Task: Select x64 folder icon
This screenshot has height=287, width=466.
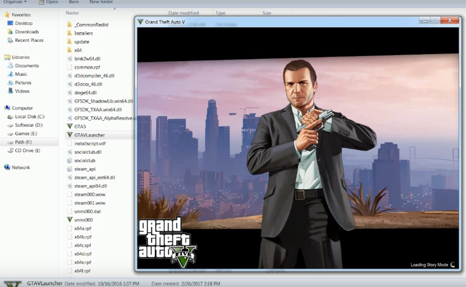Action: coord(69,50)
